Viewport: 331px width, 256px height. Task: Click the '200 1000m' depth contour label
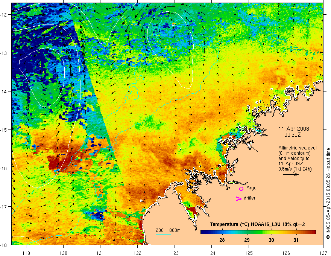point(168,230)
